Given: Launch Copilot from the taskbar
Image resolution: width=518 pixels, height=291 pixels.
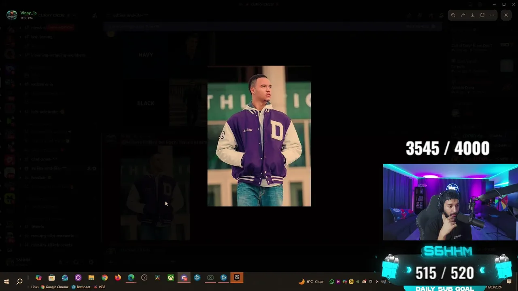Looking at the screenshot, I should (x=38, y=278).
